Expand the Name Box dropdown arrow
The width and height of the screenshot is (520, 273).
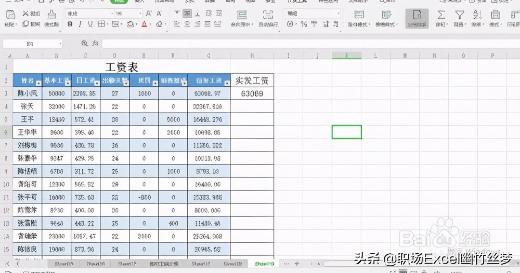pos(60,44)
